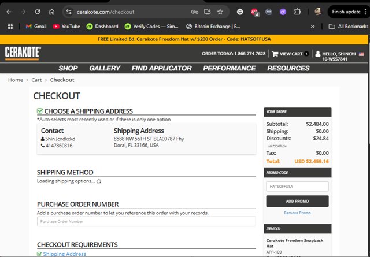Open the PERFORMANCE menu
The height and width of the screenshot is (257, 370).
click(x=230, y=68)
